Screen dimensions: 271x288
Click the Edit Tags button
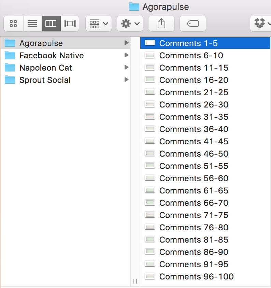(193, 24)
